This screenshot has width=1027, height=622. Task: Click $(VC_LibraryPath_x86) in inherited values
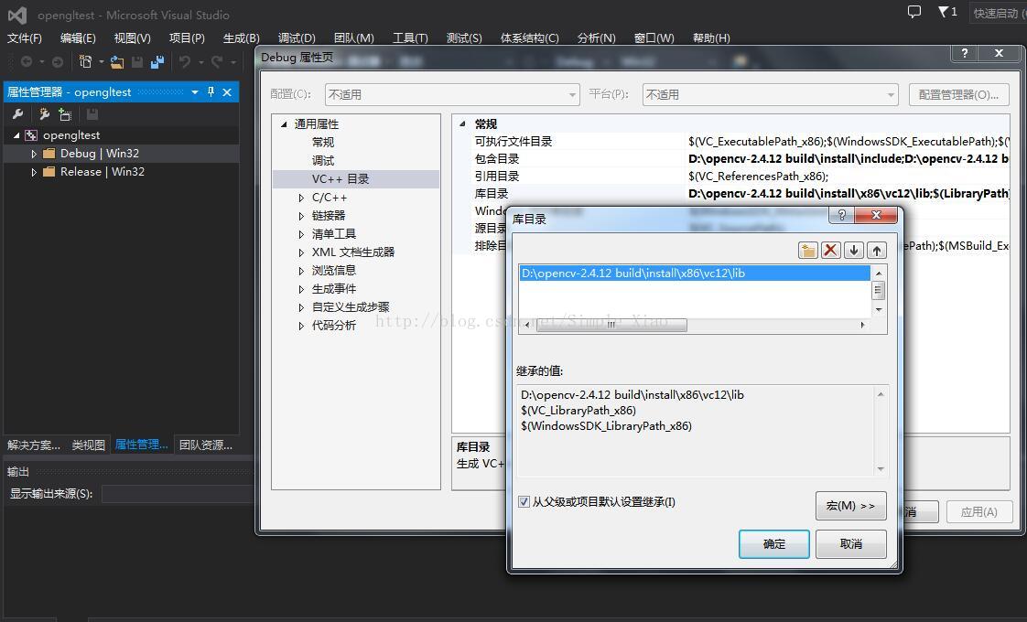[x=578, y=411]
